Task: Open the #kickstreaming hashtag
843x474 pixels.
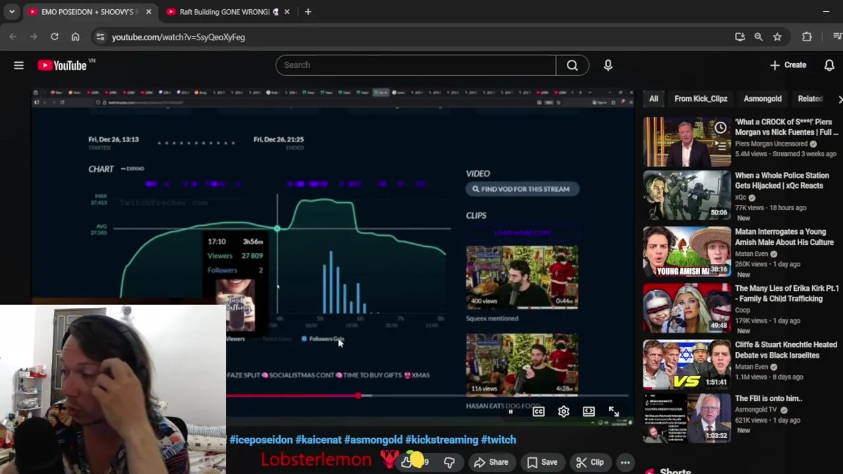Action: pos(441,440)
